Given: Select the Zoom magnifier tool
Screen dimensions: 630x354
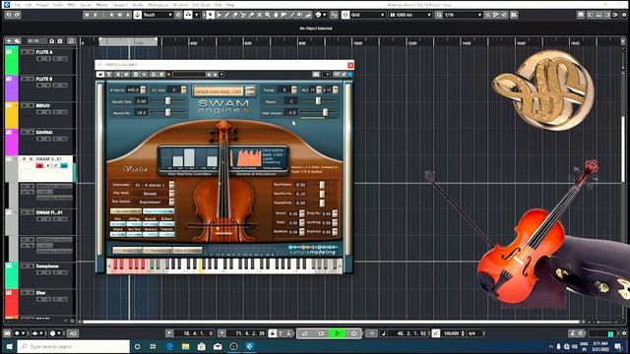Looking at the screenshot, I should point(267,15).
